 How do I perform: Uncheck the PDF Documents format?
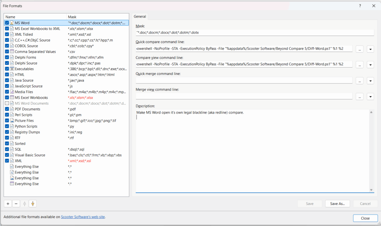pyautogui.click(x=7, y=109)
